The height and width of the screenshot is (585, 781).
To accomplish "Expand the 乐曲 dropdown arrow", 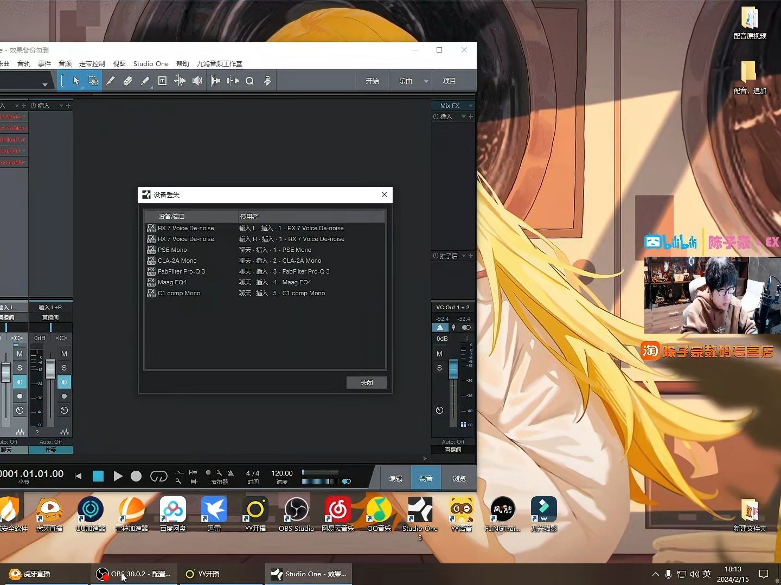I will (426, 81).
